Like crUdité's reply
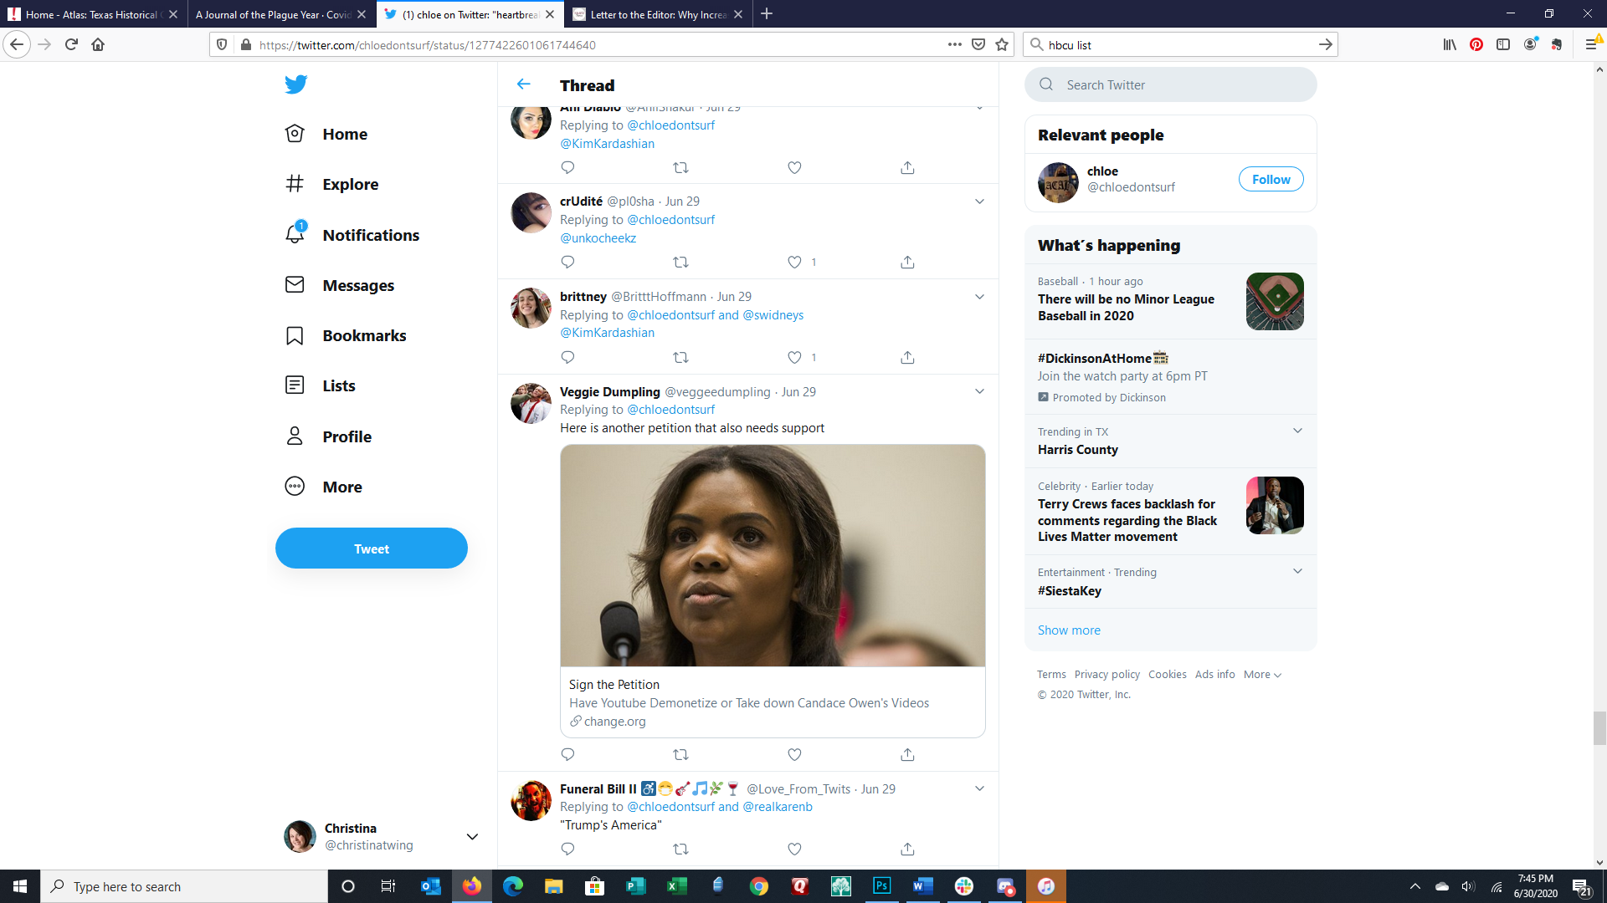Image resolution: width=1607 pixels, height=903 pixels. point(794,263)
